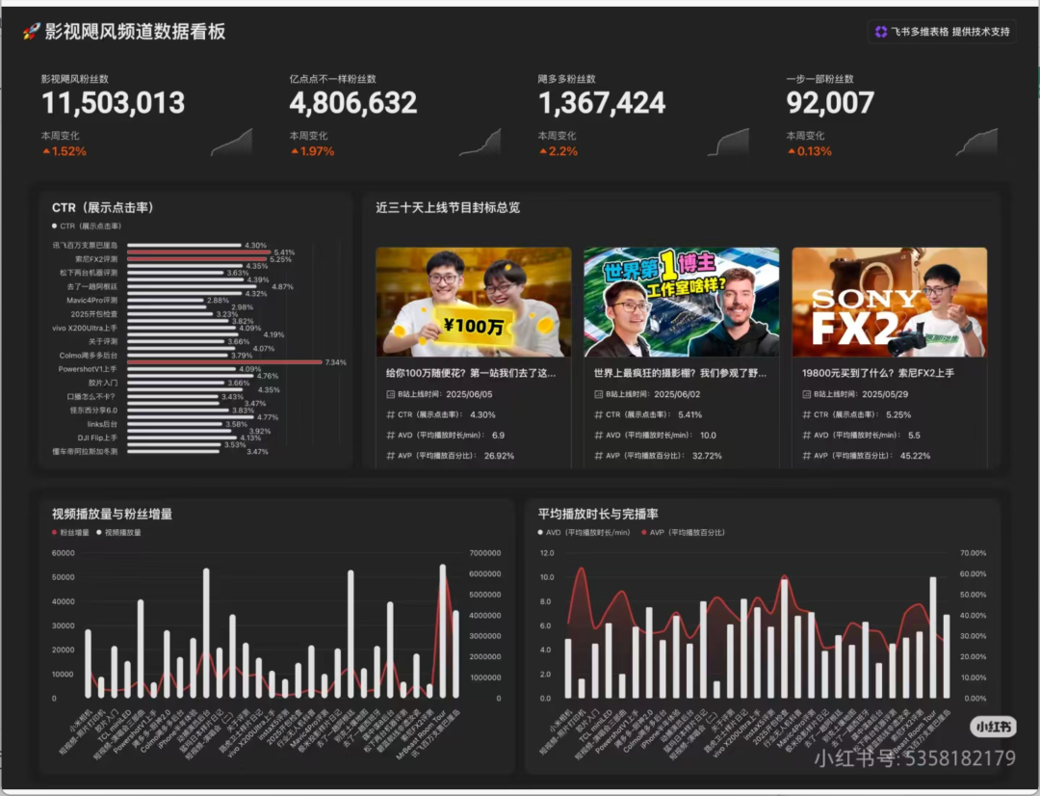Viewport: 1040px width, 796px height.
Task: Click the # icon beside AVD 5.5
Action: (807, 436)
